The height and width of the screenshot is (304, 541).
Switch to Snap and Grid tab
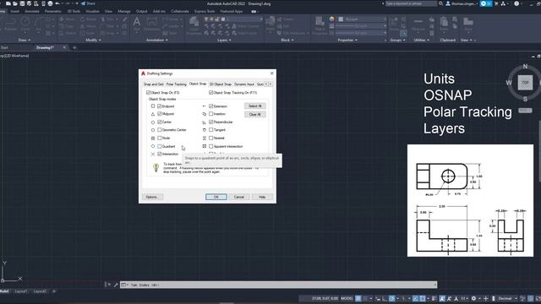154,84
